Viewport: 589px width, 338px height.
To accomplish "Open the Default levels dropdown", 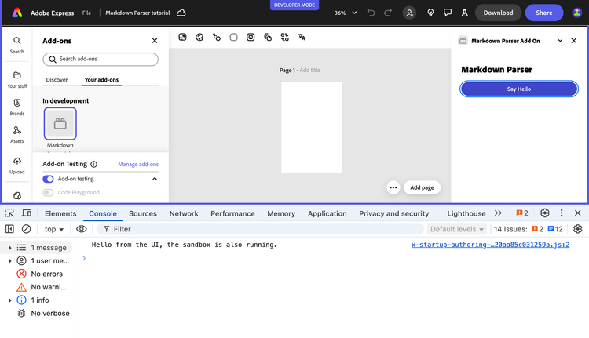I will (x=457, y=229).
